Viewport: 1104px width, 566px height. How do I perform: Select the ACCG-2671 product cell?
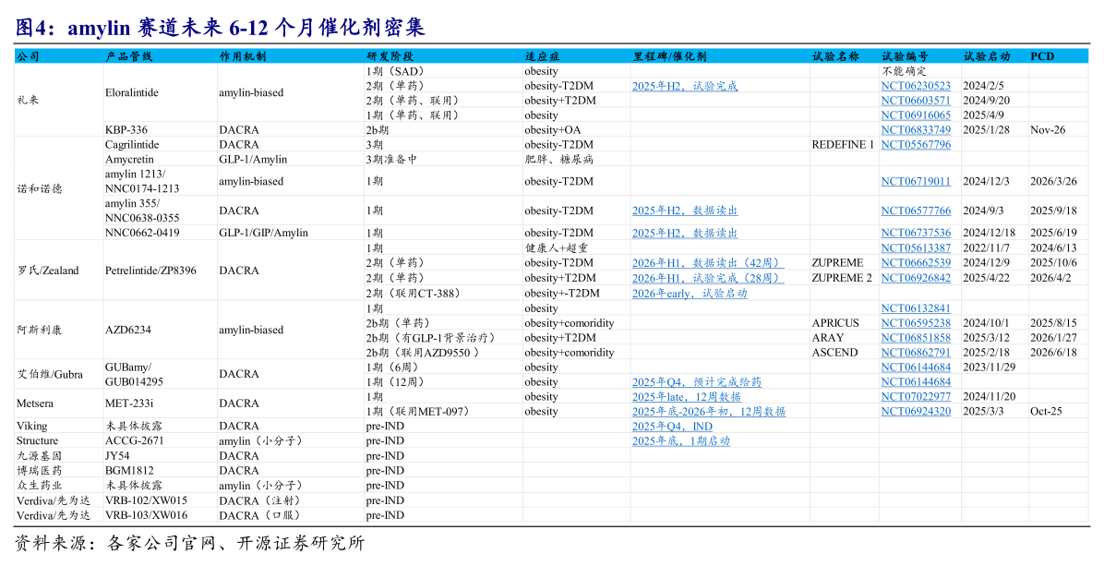[x=135, y=441]
